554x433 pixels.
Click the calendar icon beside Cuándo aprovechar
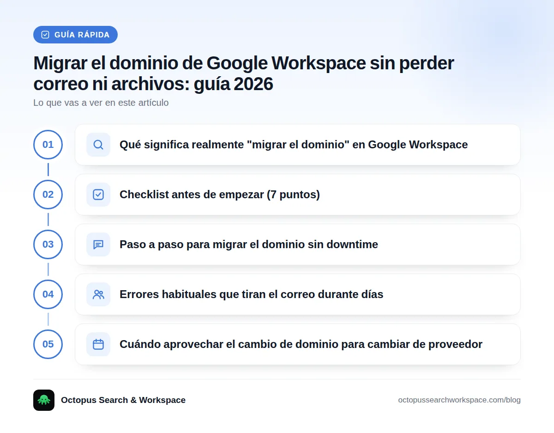click(x=98, y=344)
